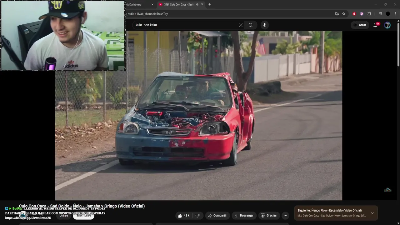The image size is (400, 225).
Task: Download the video via Descargar
Action: 244,216
